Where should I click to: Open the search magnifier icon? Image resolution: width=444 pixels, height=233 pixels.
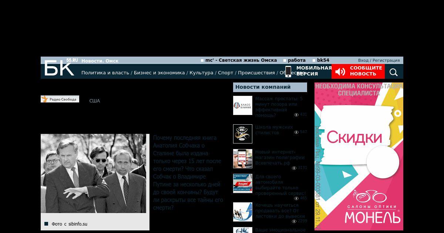(x=394, y=72)
